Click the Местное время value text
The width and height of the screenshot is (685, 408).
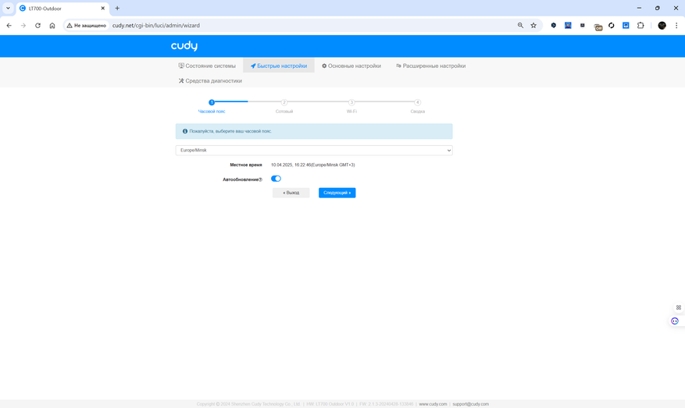[312, 165]
